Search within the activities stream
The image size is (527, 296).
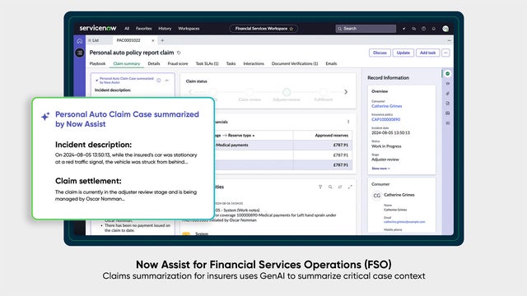coord(330,187)
